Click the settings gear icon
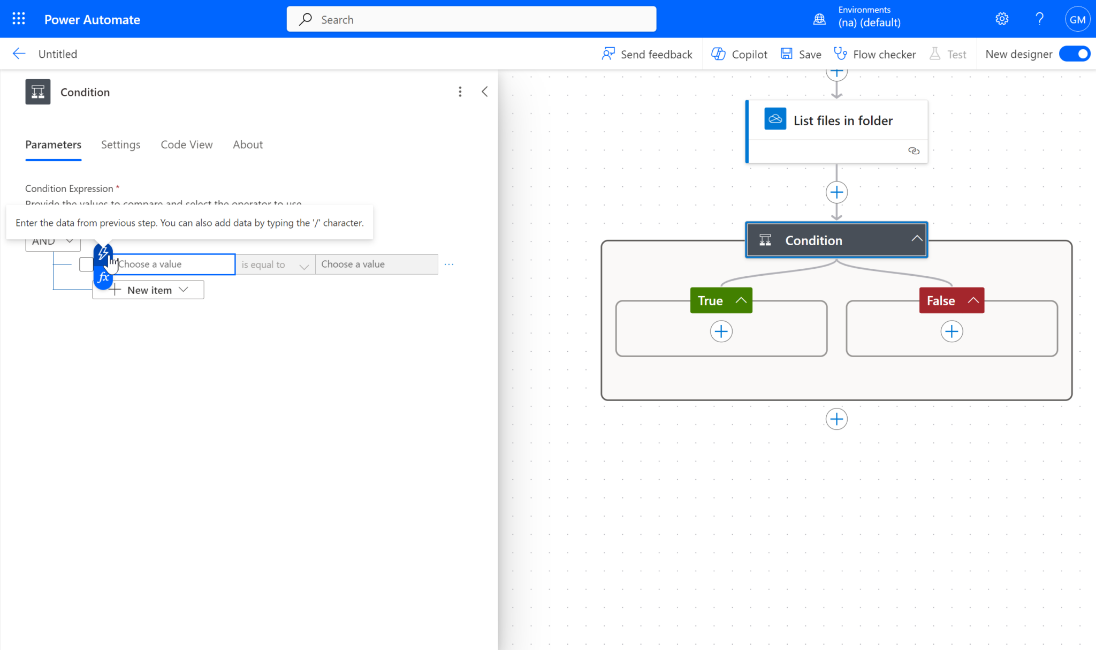Image resolution: width=1096 pixels, height=650 pixels. coord(1002,19)
